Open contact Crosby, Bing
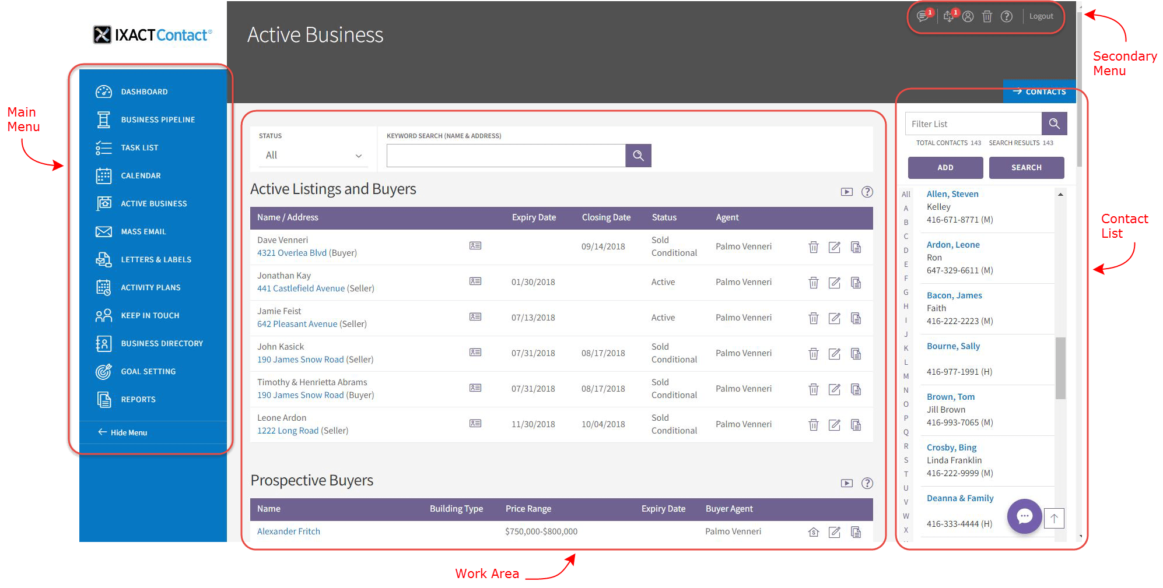The image size is (1163, 588). tap(951, 448)
